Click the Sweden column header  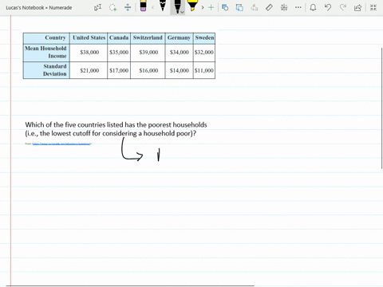pyautogui.click(x=204, y=37)
